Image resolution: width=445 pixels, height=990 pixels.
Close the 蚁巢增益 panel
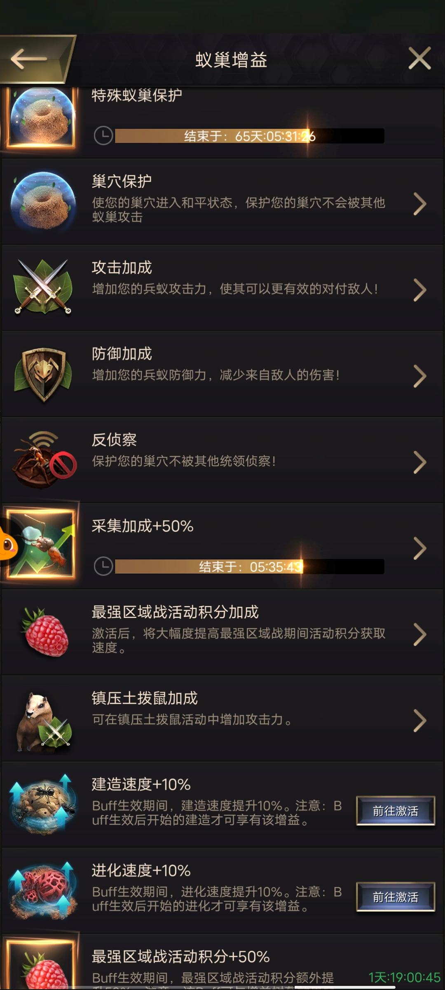pyautogui.click(x=419, y=59)
